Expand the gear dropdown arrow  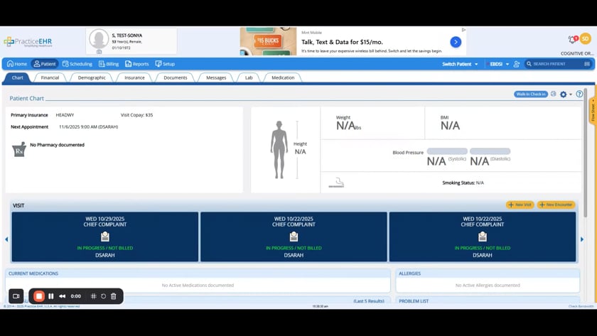570,94
